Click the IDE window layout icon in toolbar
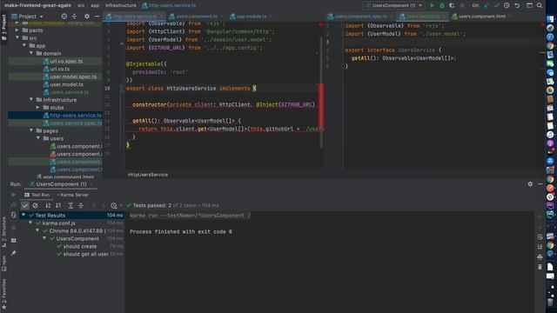The height and width of the screenshot is (313, 557). [x=529, y=6]
